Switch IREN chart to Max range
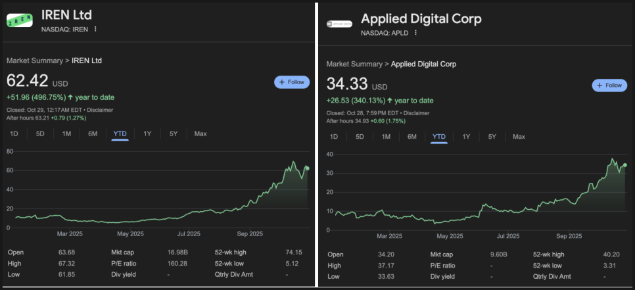Image resolution: width=635 pixels, height=290 pixels. coord(200,134)
